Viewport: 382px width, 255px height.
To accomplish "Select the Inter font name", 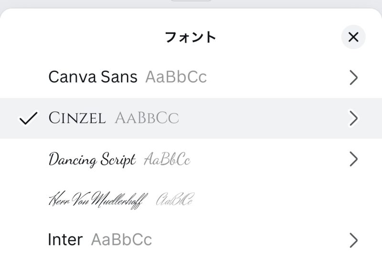I will [65, 239].
